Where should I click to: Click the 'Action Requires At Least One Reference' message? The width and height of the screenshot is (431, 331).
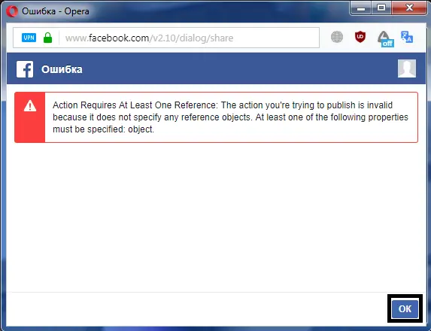[x=231, y=117]
